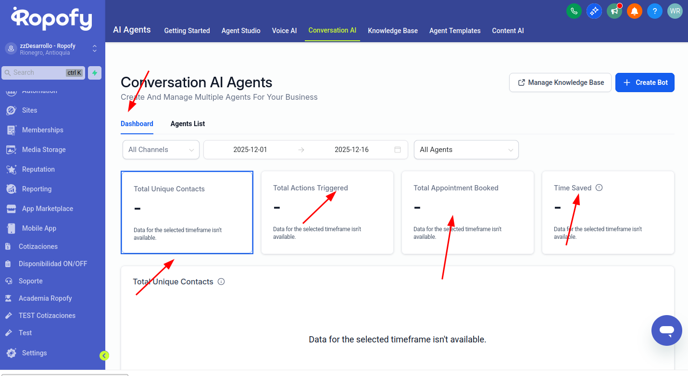This screenshot has height=376, width=688.
Task: Click the Time Saved info icon
Action: click(599, 188)
